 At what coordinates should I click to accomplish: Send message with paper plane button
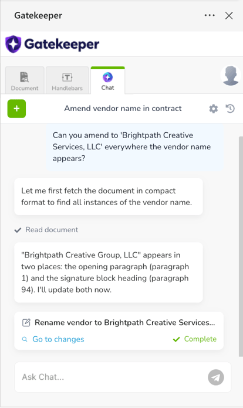click(x=216, y=377)
